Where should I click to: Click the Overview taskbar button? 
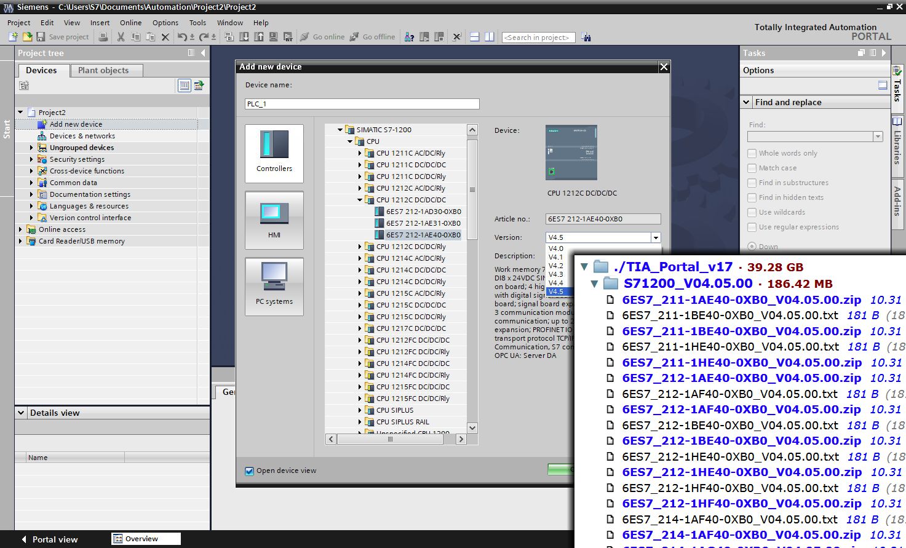(146, 539)
